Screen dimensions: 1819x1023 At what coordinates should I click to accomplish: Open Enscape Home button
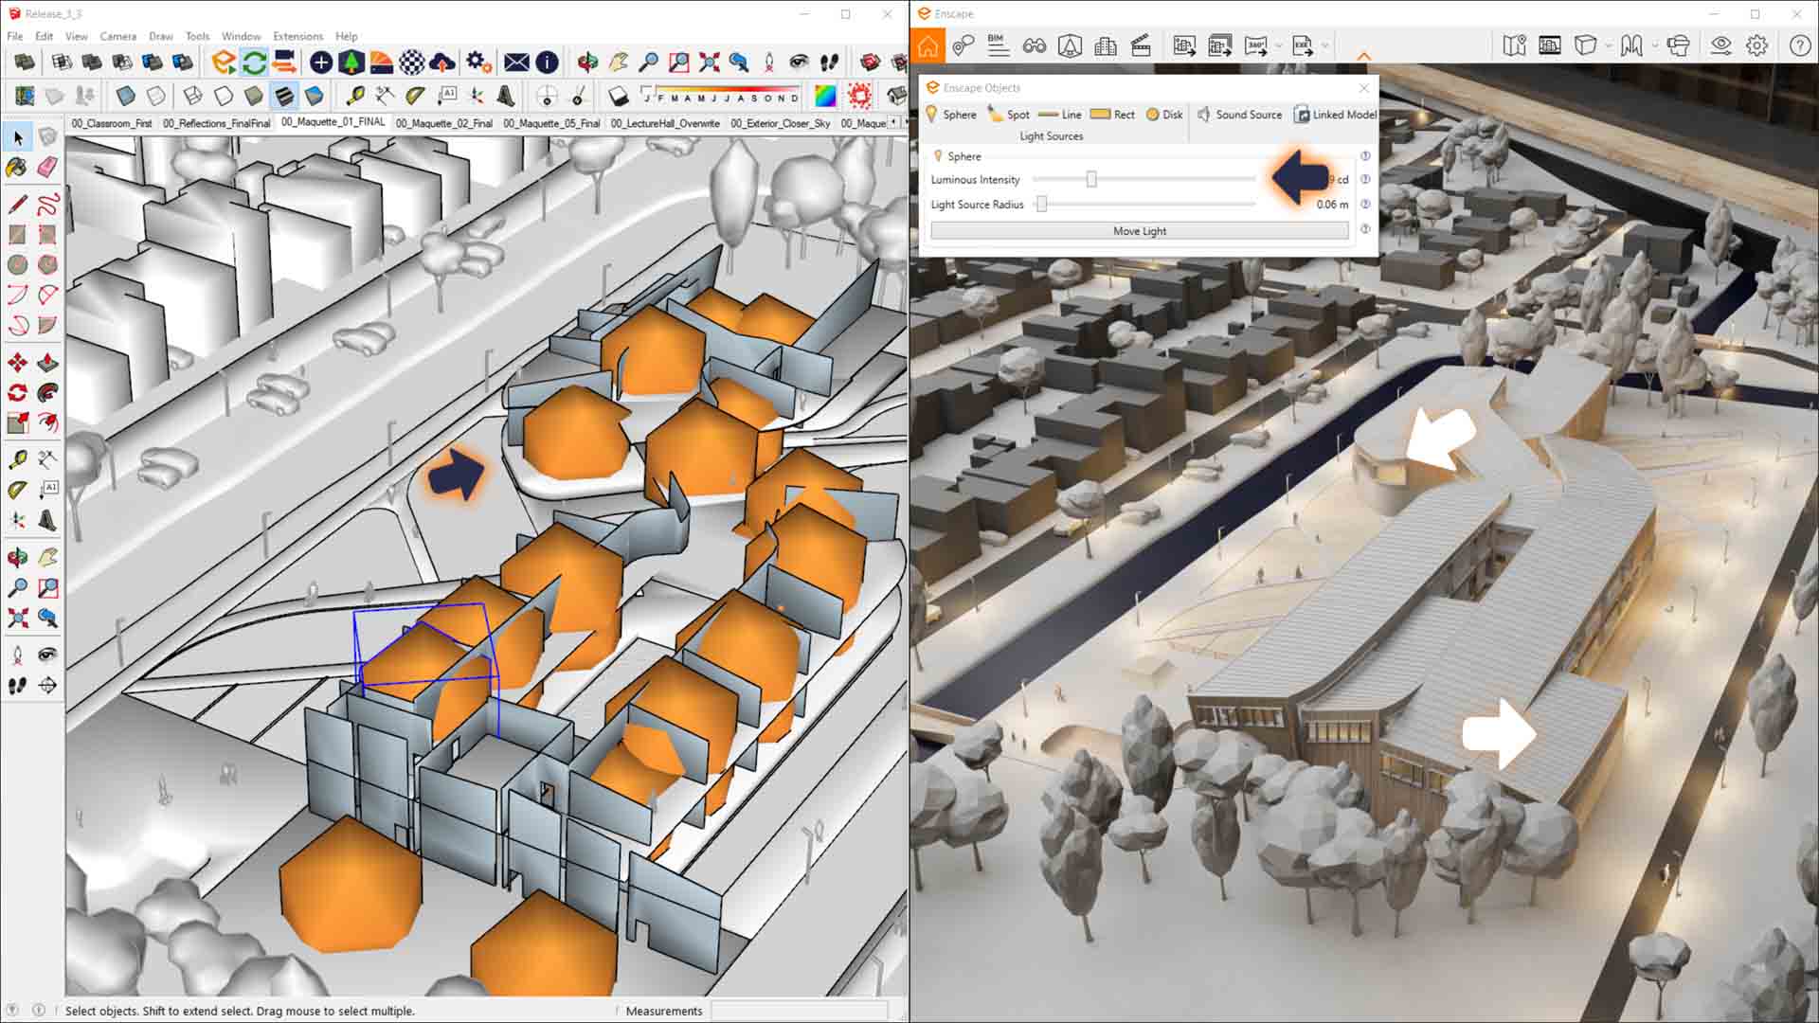(x=928, y=45)
